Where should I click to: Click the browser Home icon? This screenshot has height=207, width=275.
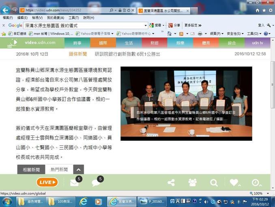tap(257, 10)
